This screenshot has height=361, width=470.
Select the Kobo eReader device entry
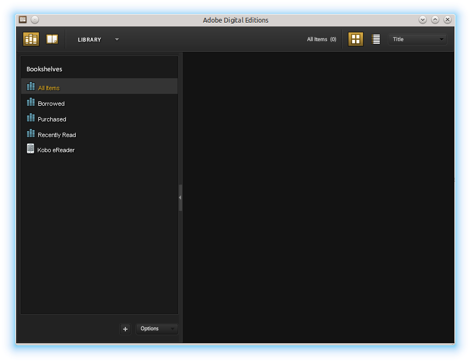click(x=56, y=150)
